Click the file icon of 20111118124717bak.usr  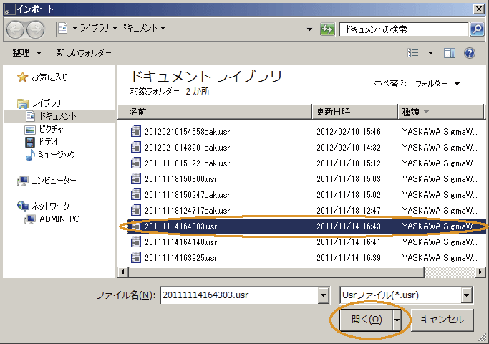(x=135, y=210)
